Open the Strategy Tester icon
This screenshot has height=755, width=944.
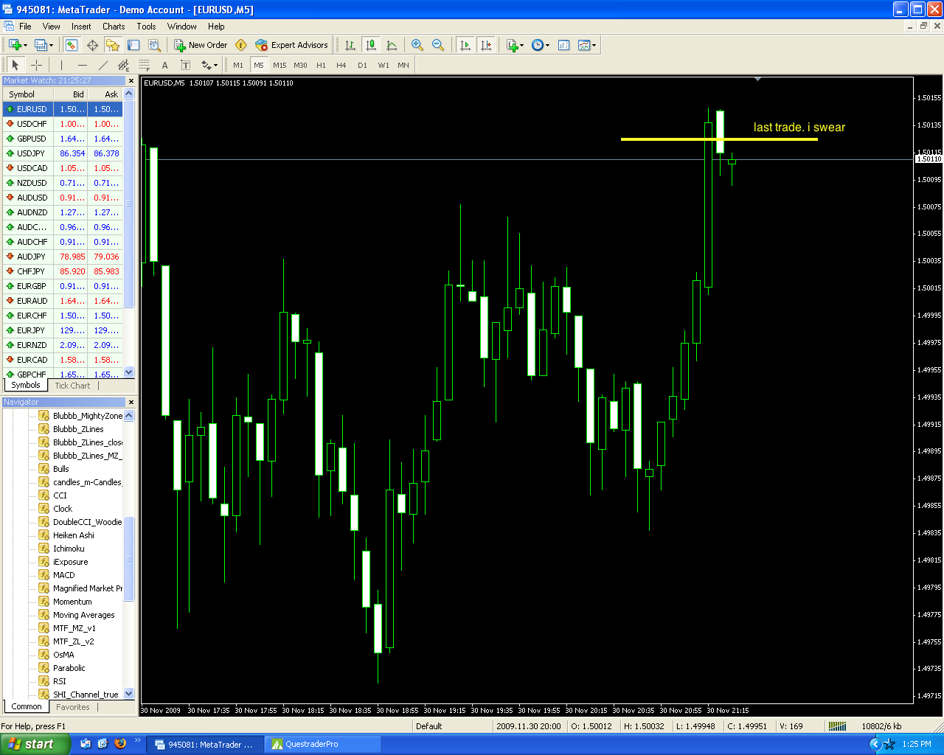[x=154, y=45]
